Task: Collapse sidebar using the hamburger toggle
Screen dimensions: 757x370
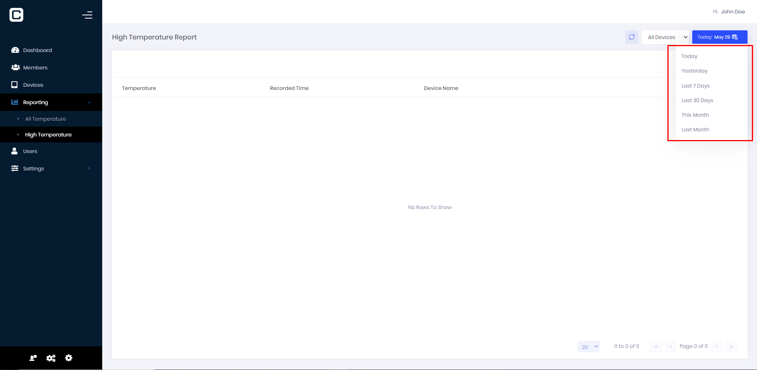Action: (87, 15)
